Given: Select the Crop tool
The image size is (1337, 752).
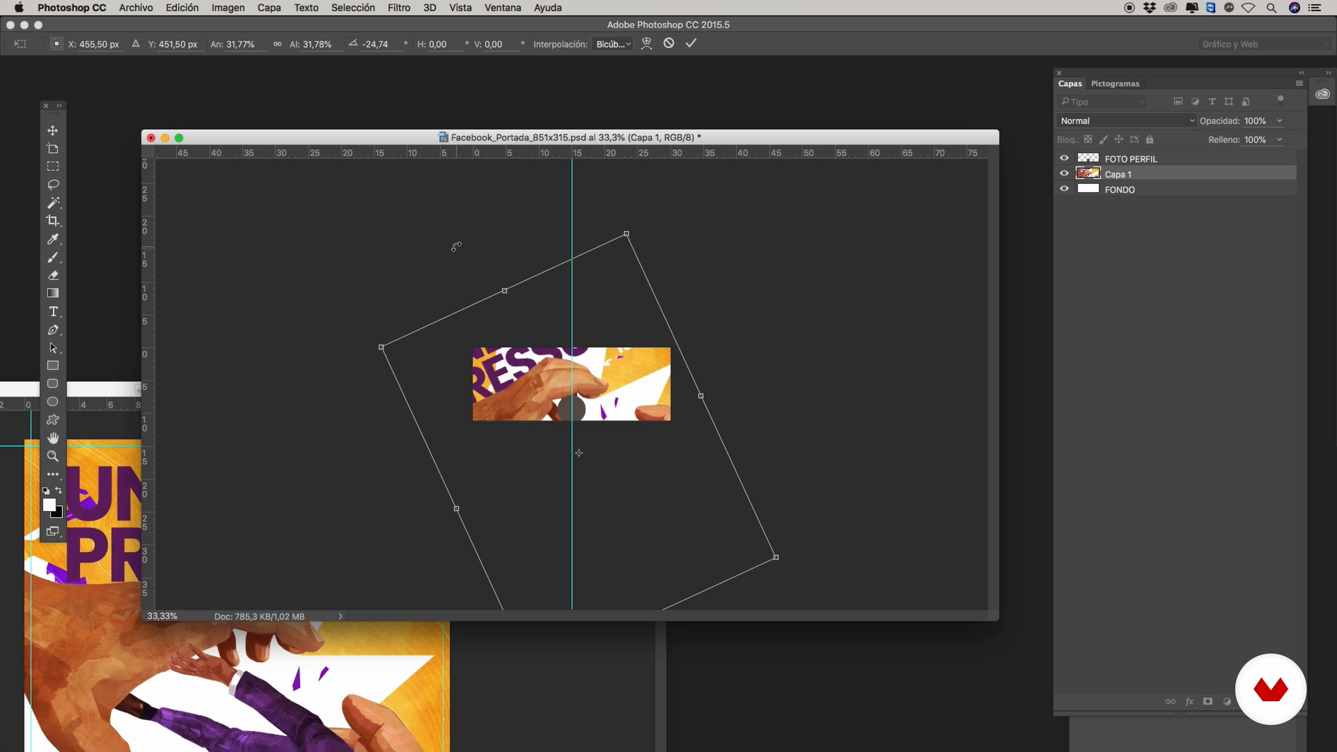Looking at the screenshot, I should [x=52, y=221].
